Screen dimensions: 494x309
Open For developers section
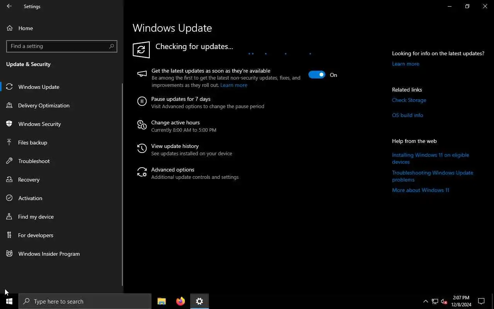62,235
